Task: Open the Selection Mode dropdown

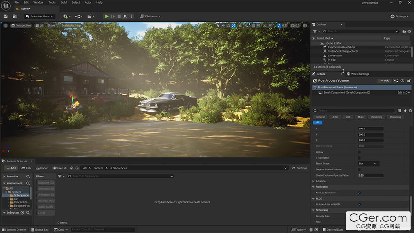Action: point(40,16)
